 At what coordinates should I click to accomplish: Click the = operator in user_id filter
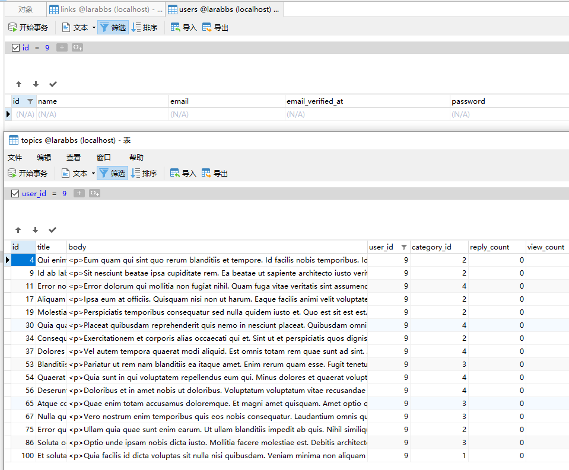point(54,193)
